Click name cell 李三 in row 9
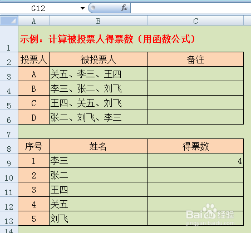Viewport: 251px width, 233px height. tap(99, 161)
